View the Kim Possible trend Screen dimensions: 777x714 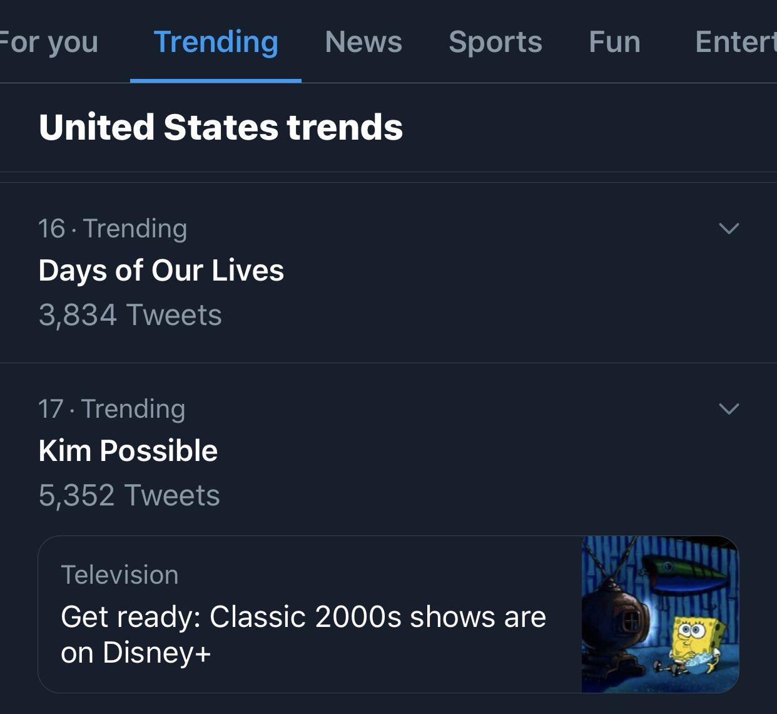128,451
